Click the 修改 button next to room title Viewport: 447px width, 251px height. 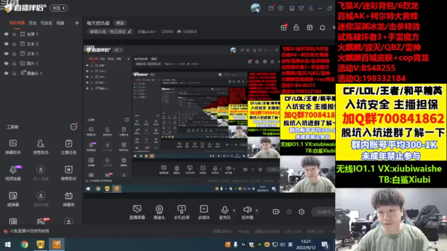tap(120, 23)
